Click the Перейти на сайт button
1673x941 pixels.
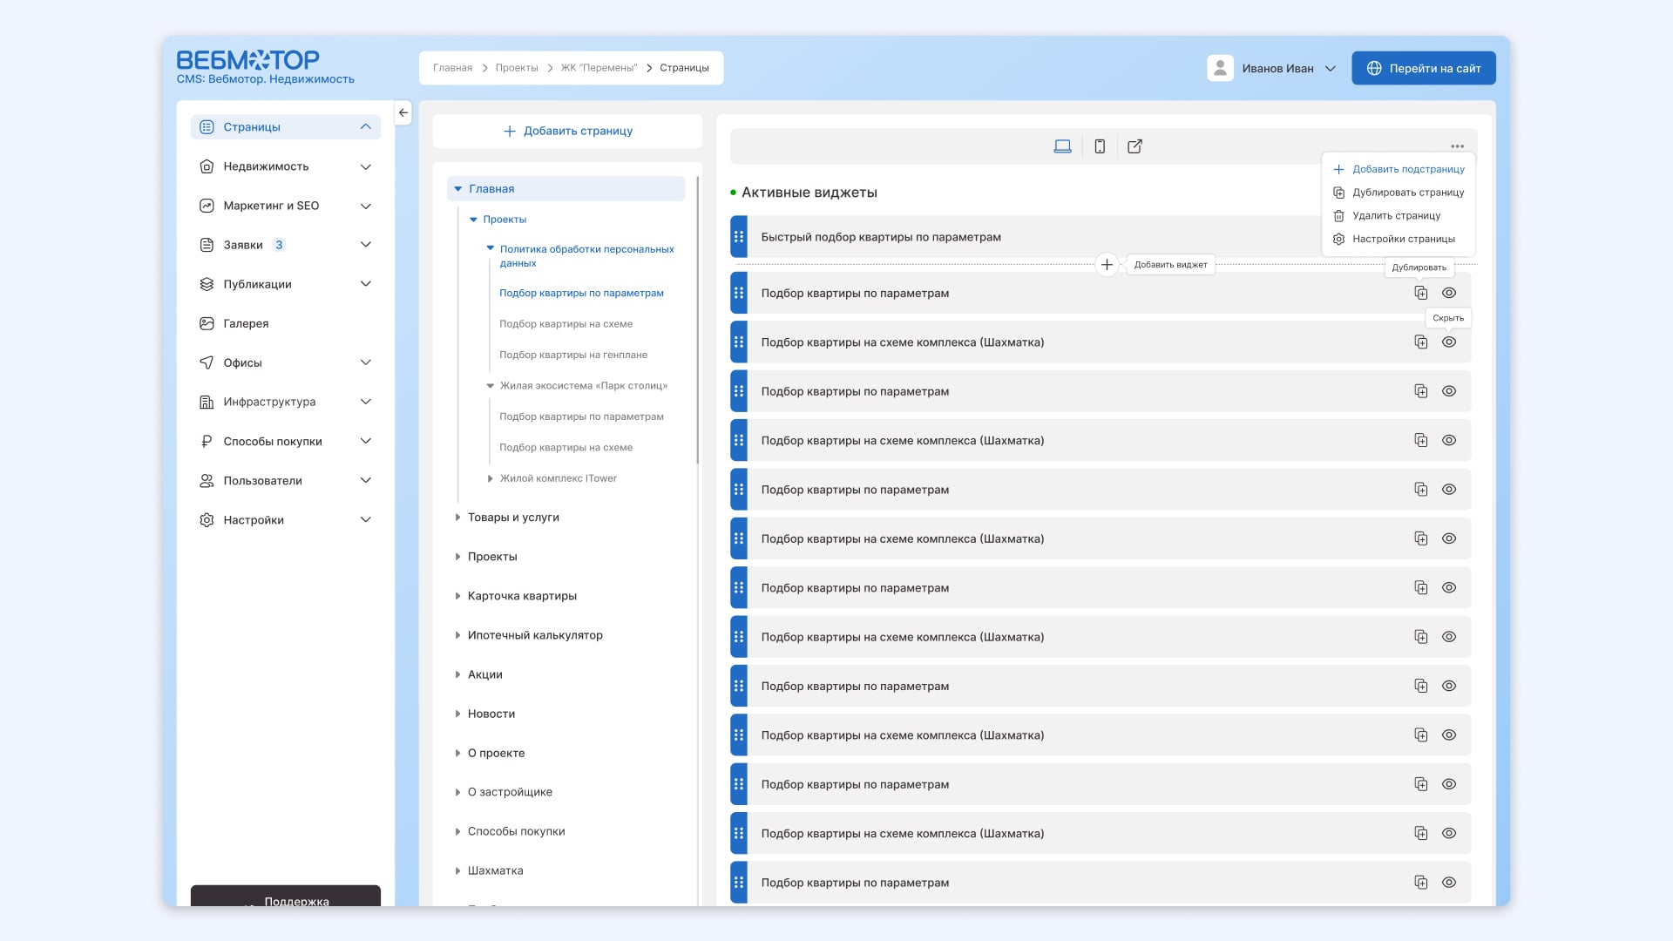(1423, 68)
